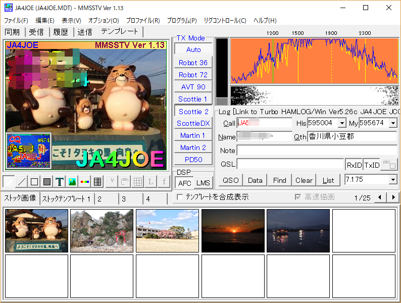
Task: Open the My report dropdown
Action: click(x=393, y=123)
